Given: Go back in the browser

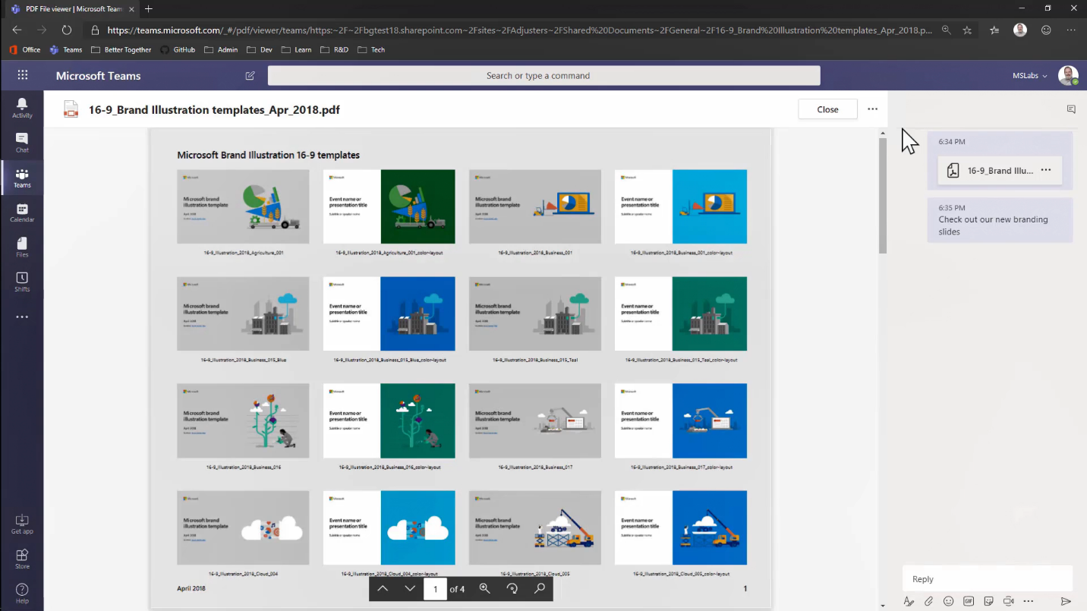Looking at the screenshot, I should coord(17,30).
